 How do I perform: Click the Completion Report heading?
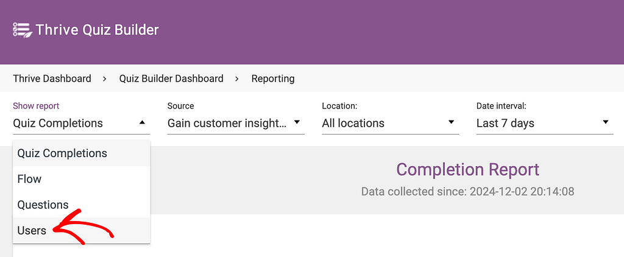467,170
